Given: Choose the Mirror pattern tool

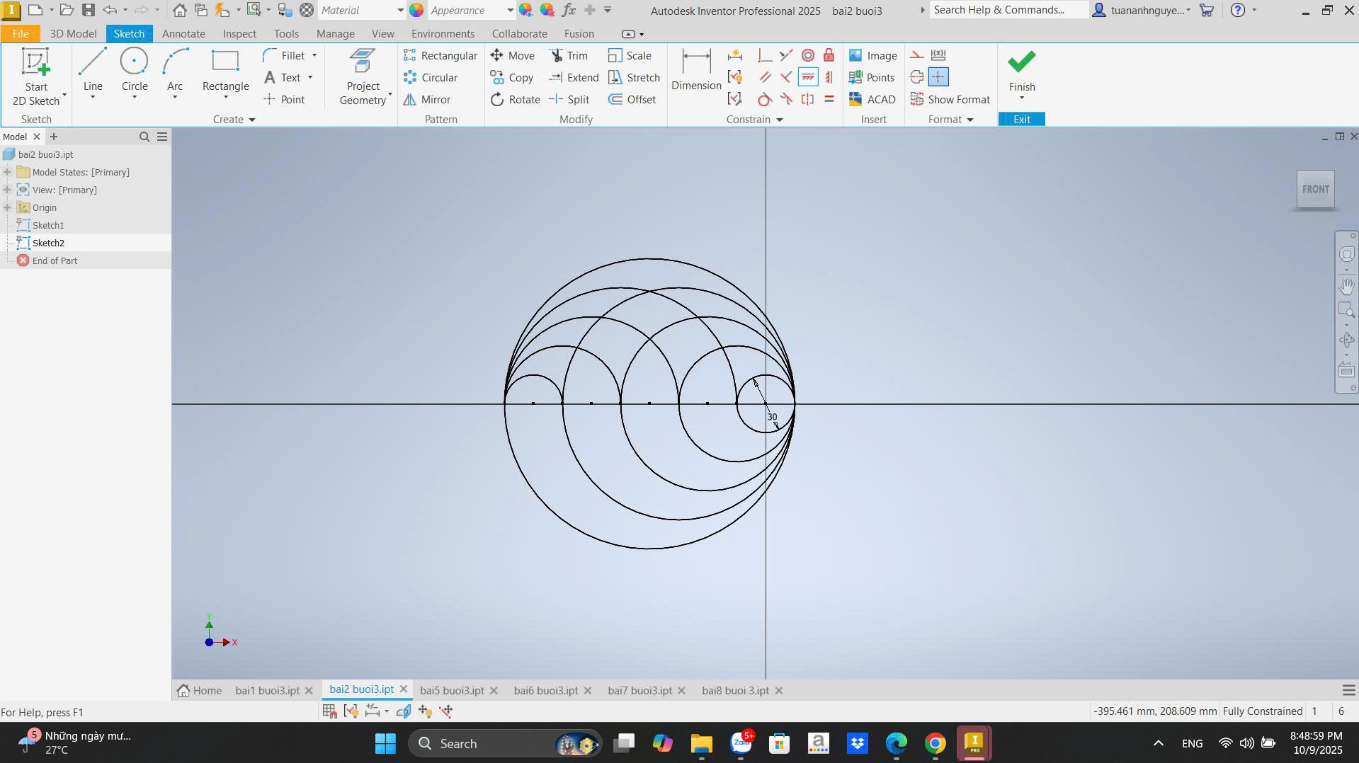Looking at the screenshot, I should 427,100.
